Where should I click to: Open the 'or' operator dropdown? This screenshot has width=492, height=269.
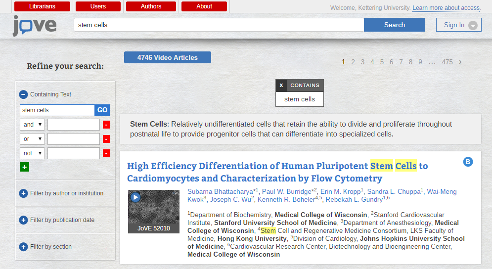(32, 139)
